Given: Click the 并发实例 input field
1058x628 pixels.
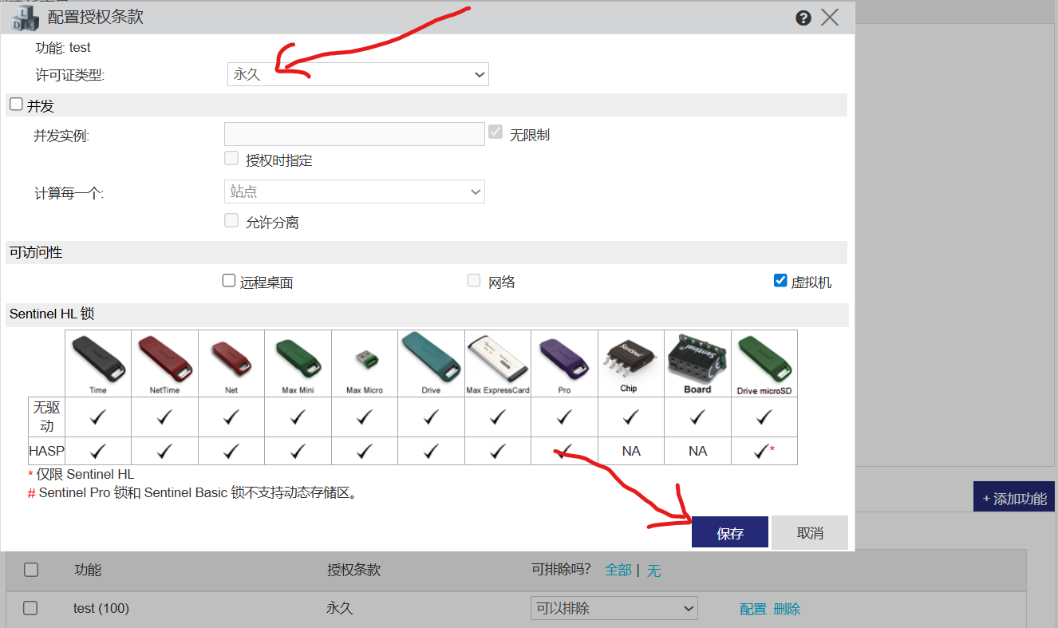Looking at the screenshot, I should pos(354,134).
